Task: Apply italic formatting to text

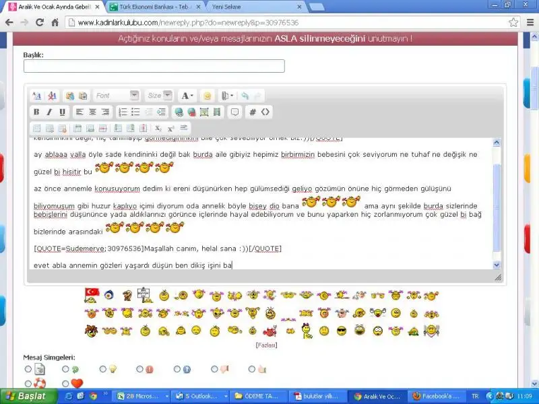Action: click(50, 112)
